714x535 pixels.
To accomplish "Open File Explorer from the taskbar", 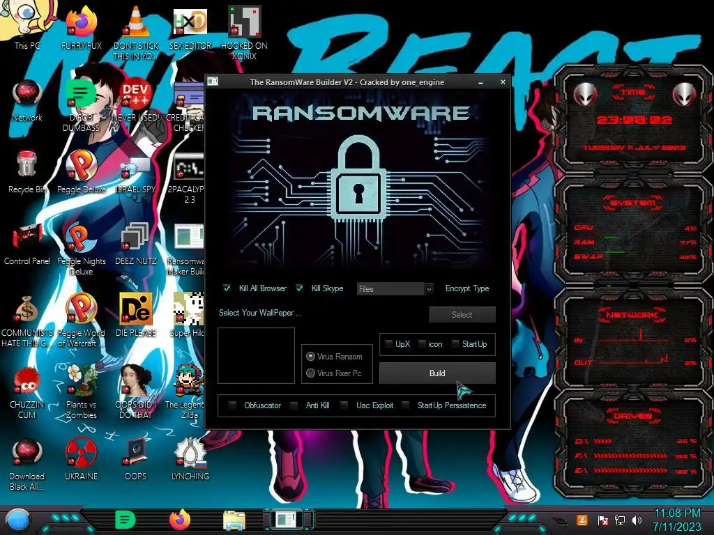I will [x=234, y=521].
